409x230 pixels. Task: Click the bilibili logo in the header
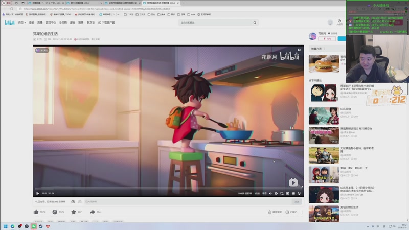tap(10, 22)
